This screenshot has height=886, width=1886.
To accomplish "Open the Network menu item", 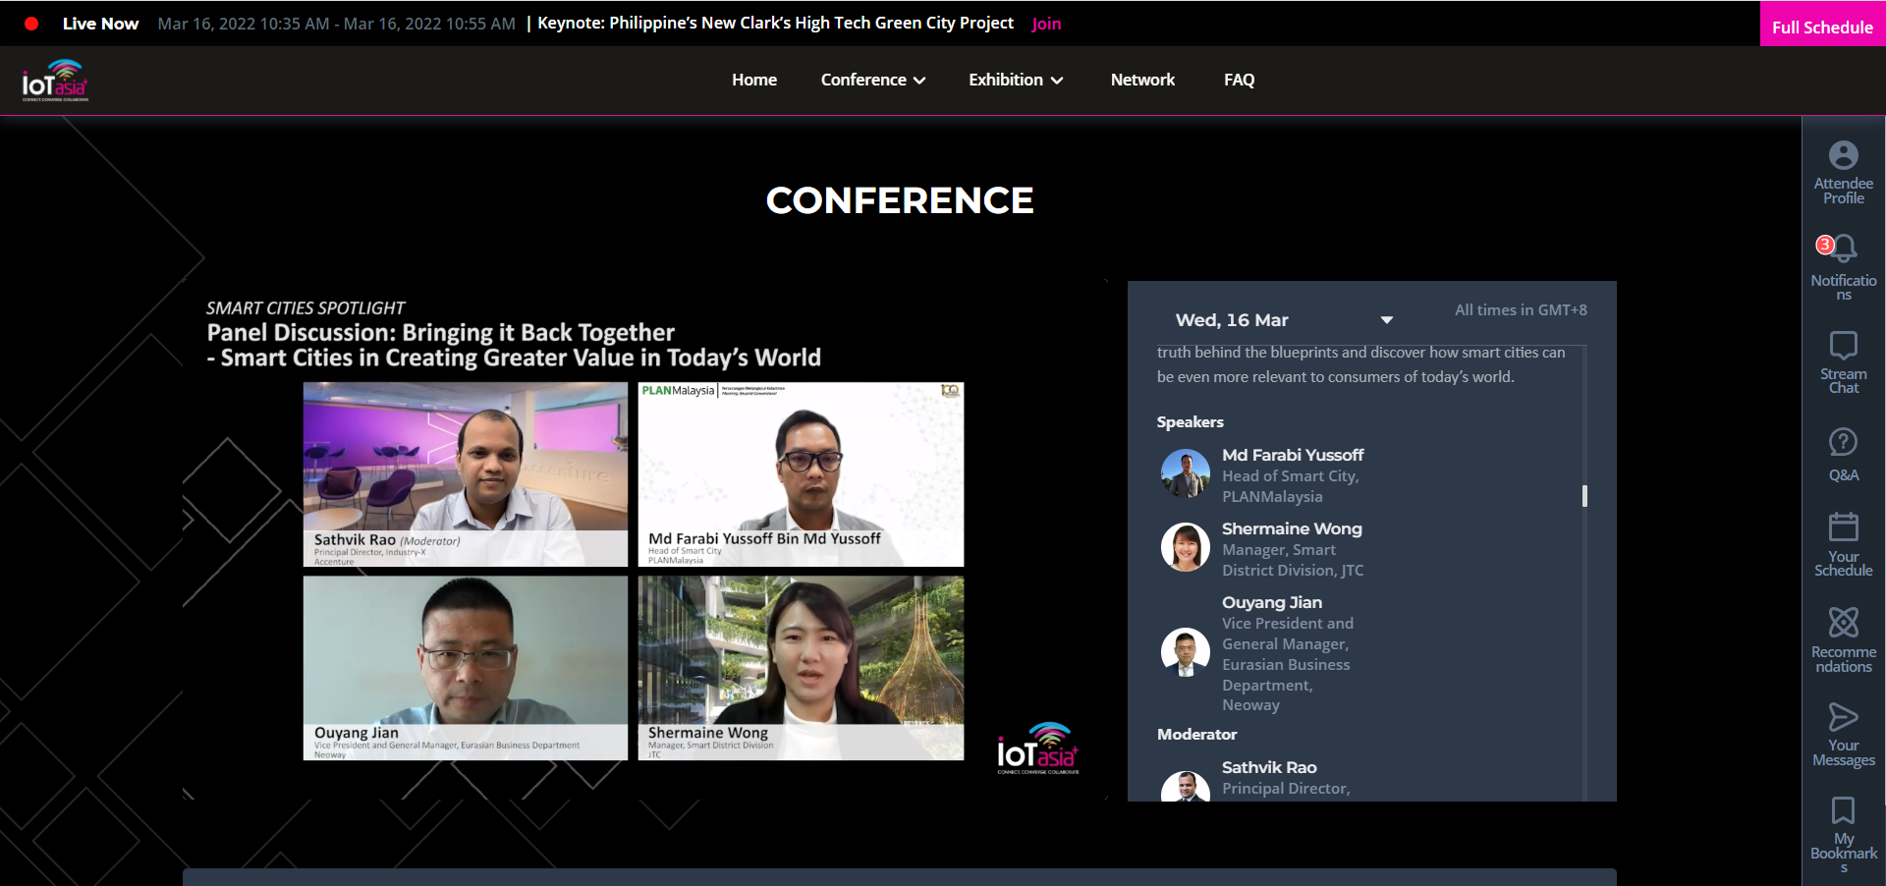I will (1141, 81).
